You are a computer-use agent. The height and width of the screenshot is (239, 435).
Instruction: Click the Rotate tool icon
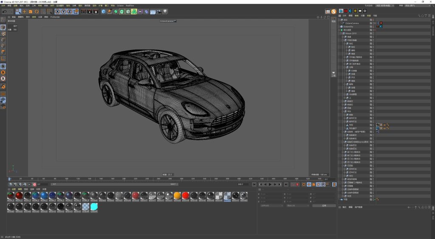(37, 11)
